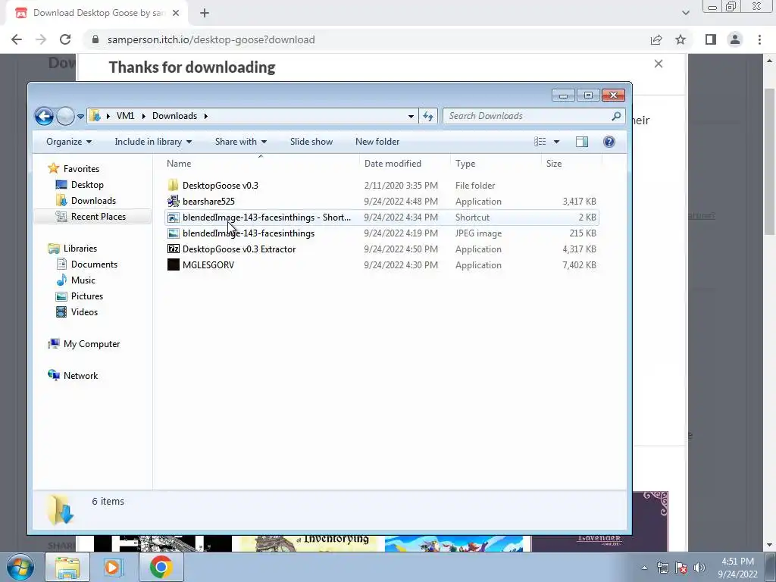Screen dimensions: 776x582
Task: Open the Chrome three-dot menu
Action: pos(759,39)
